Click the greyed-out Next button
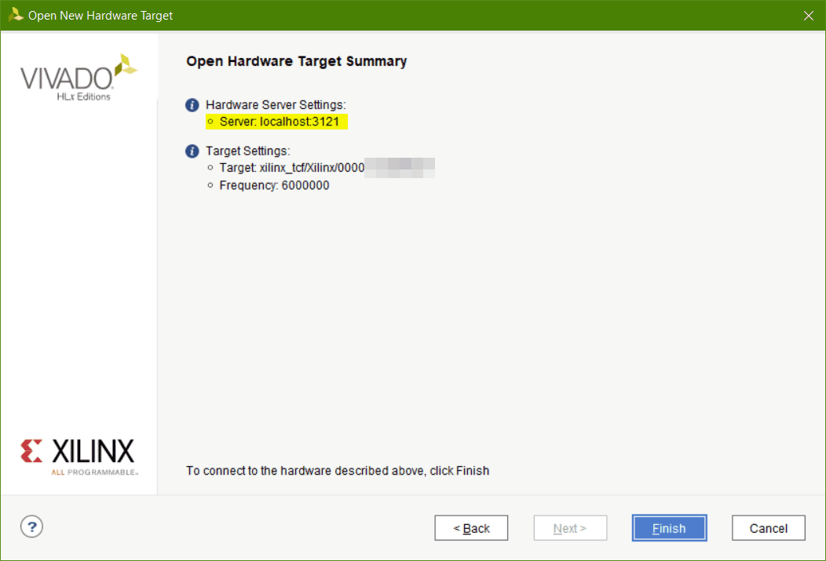826x561 pixels. (570, 528)
